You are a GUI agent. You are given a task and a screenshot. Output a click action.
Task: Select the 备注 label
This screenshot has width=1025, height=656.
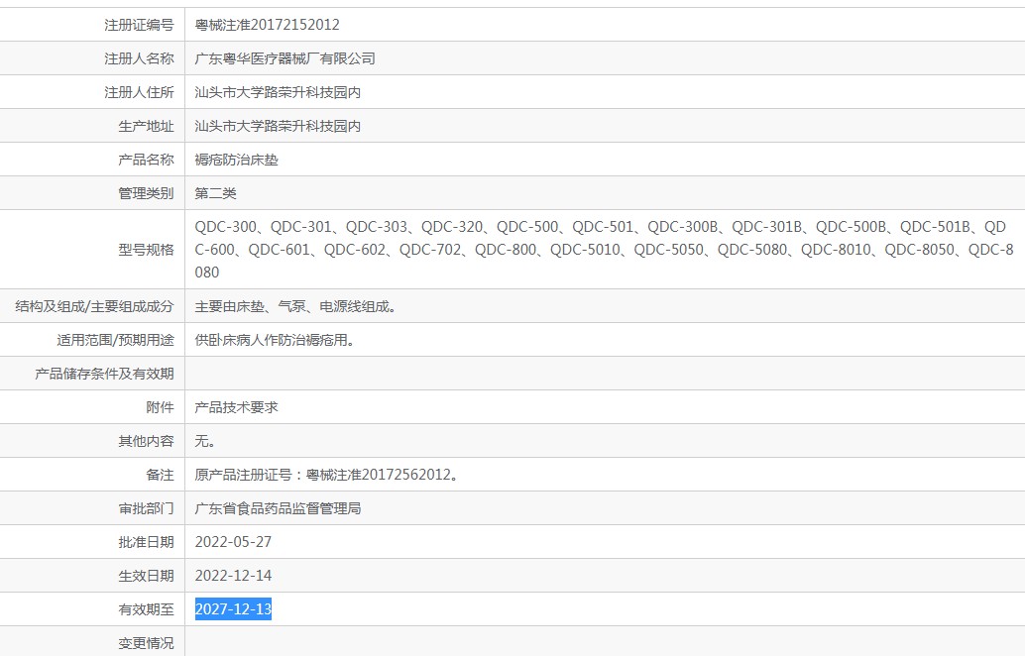click(161, 475)
